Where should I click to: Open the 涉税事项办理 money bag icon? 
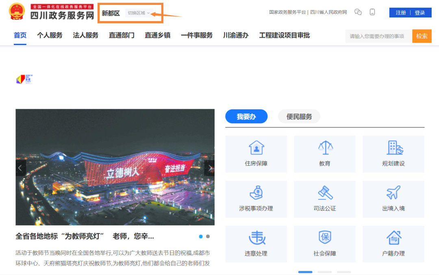click(256, 193)
